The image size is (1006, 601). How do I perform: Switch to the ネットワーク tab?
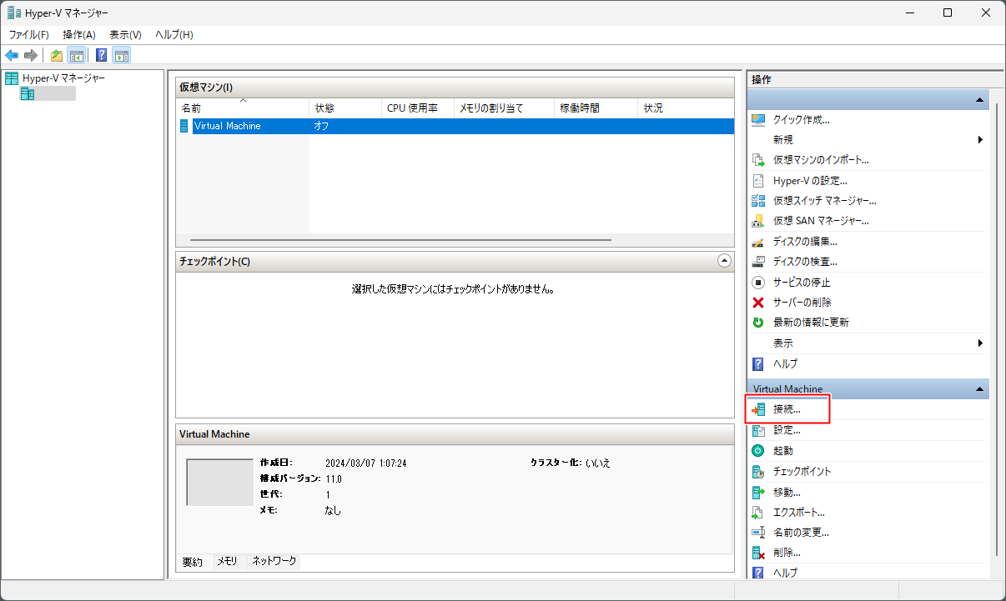click(274, 562)
